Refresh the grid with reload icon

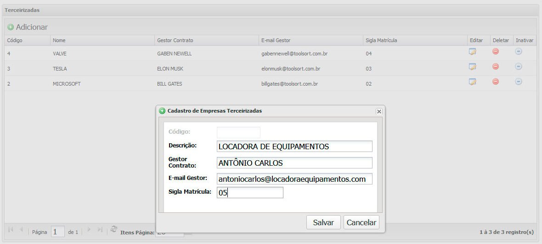pos(114,229)
